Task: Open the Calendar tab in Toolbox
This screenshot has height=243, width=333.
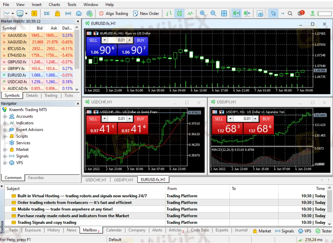Action: 114,230
